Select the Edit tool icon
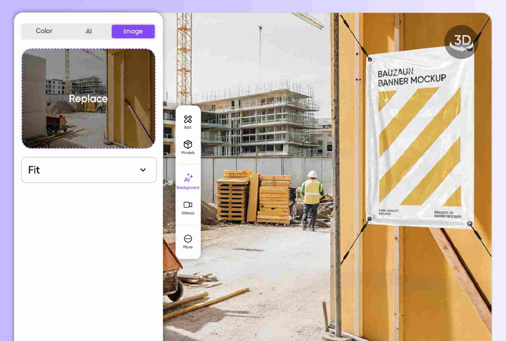 point(188,119)
